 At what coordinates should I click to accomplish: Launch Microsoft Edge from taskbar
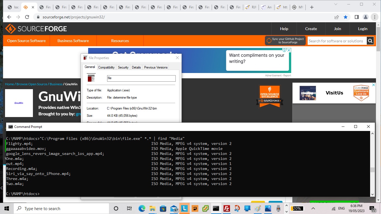tap(142, 208)
